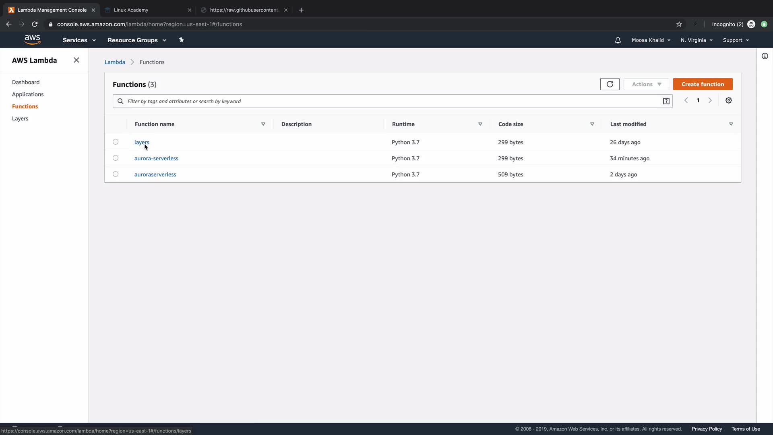Image resolution: width=773 pixels, height=435 pixels.
Task: Click the function filter search field
Action: pyautogui.click(x=386, y=101)
